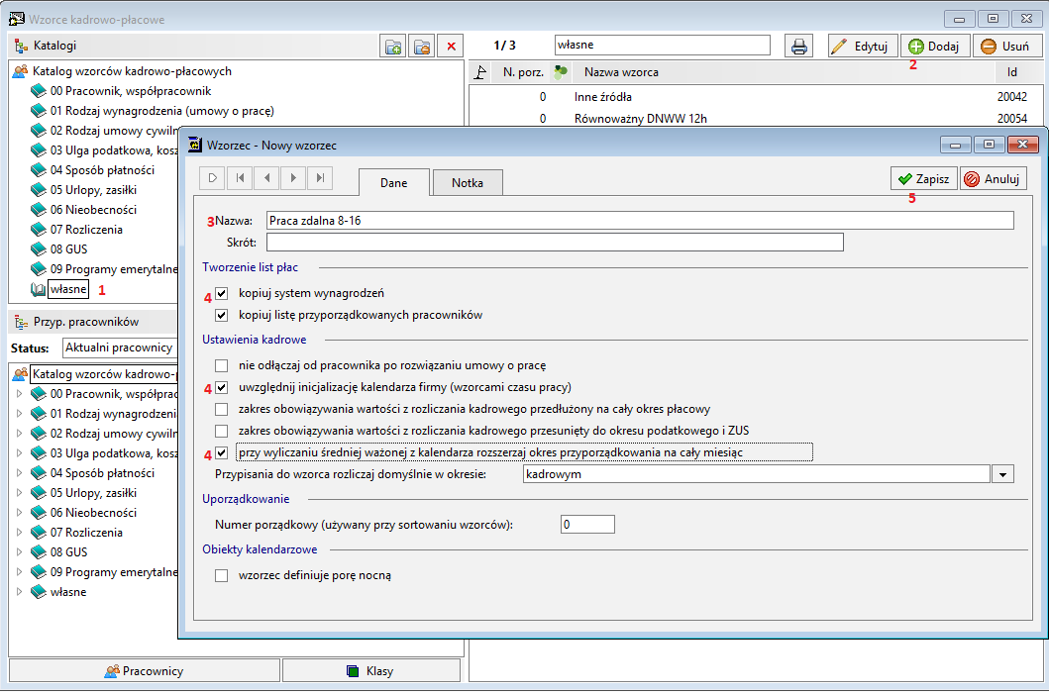Click the sort icon in the list header
The image size is (1049, 695).
(480, 72)
